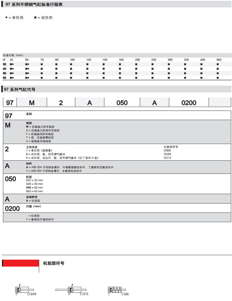Select the '97' box in the code row
The image size is (232, 301).
pos(10,103)
